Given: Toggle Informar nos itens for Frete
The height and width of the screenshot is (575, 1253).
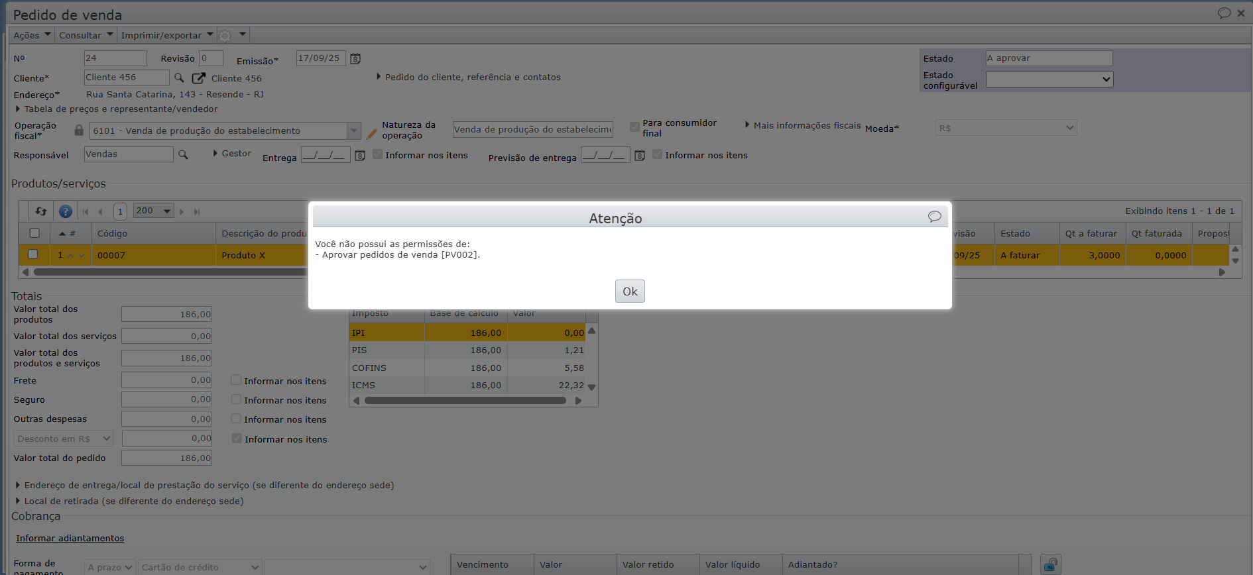Looking at the screenshot, I should [235, 380].
